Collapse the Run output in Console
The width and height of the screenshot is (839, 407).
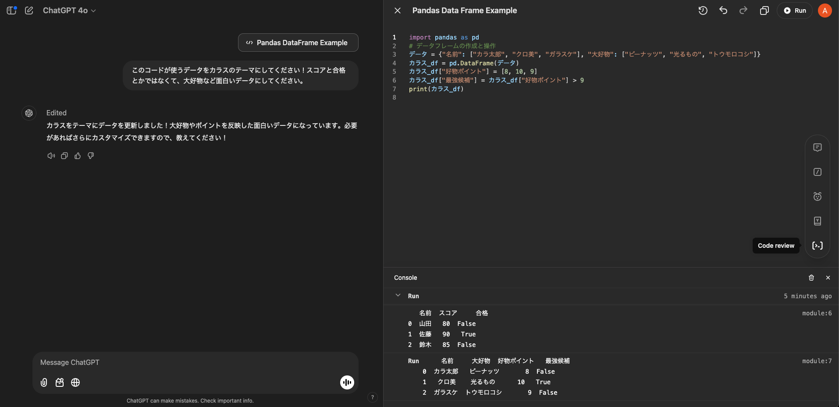(x=398, y=296)
